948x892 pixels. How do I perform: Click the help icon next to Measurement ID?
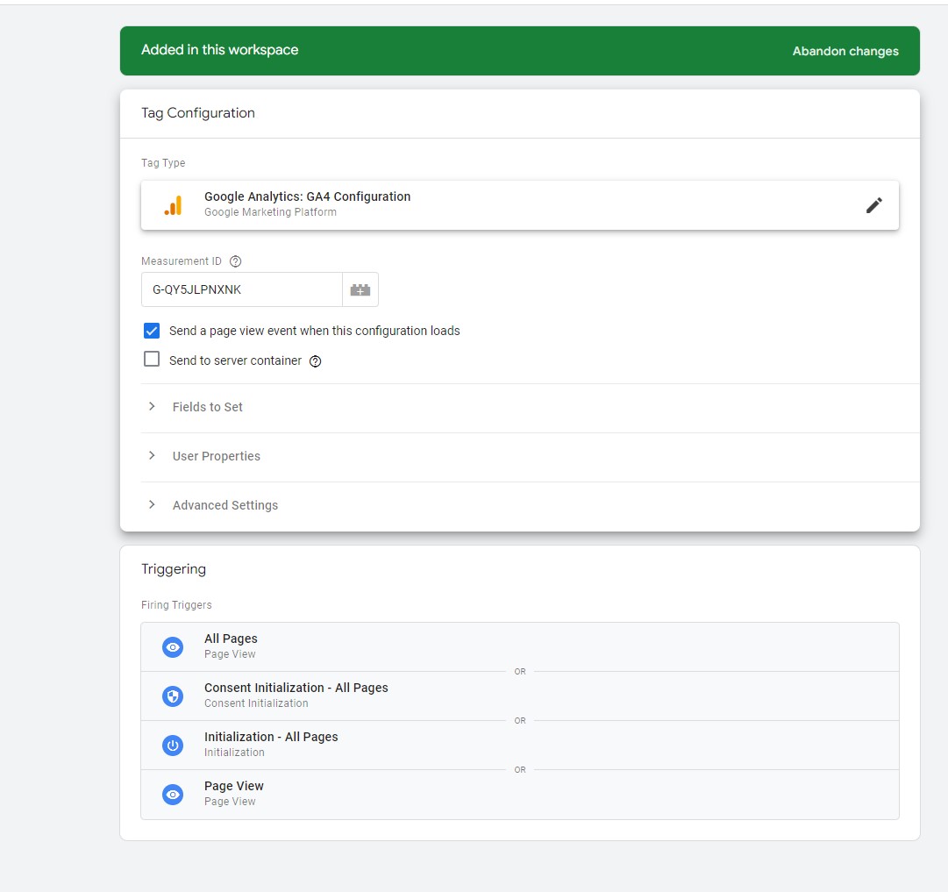pos(235,261)
